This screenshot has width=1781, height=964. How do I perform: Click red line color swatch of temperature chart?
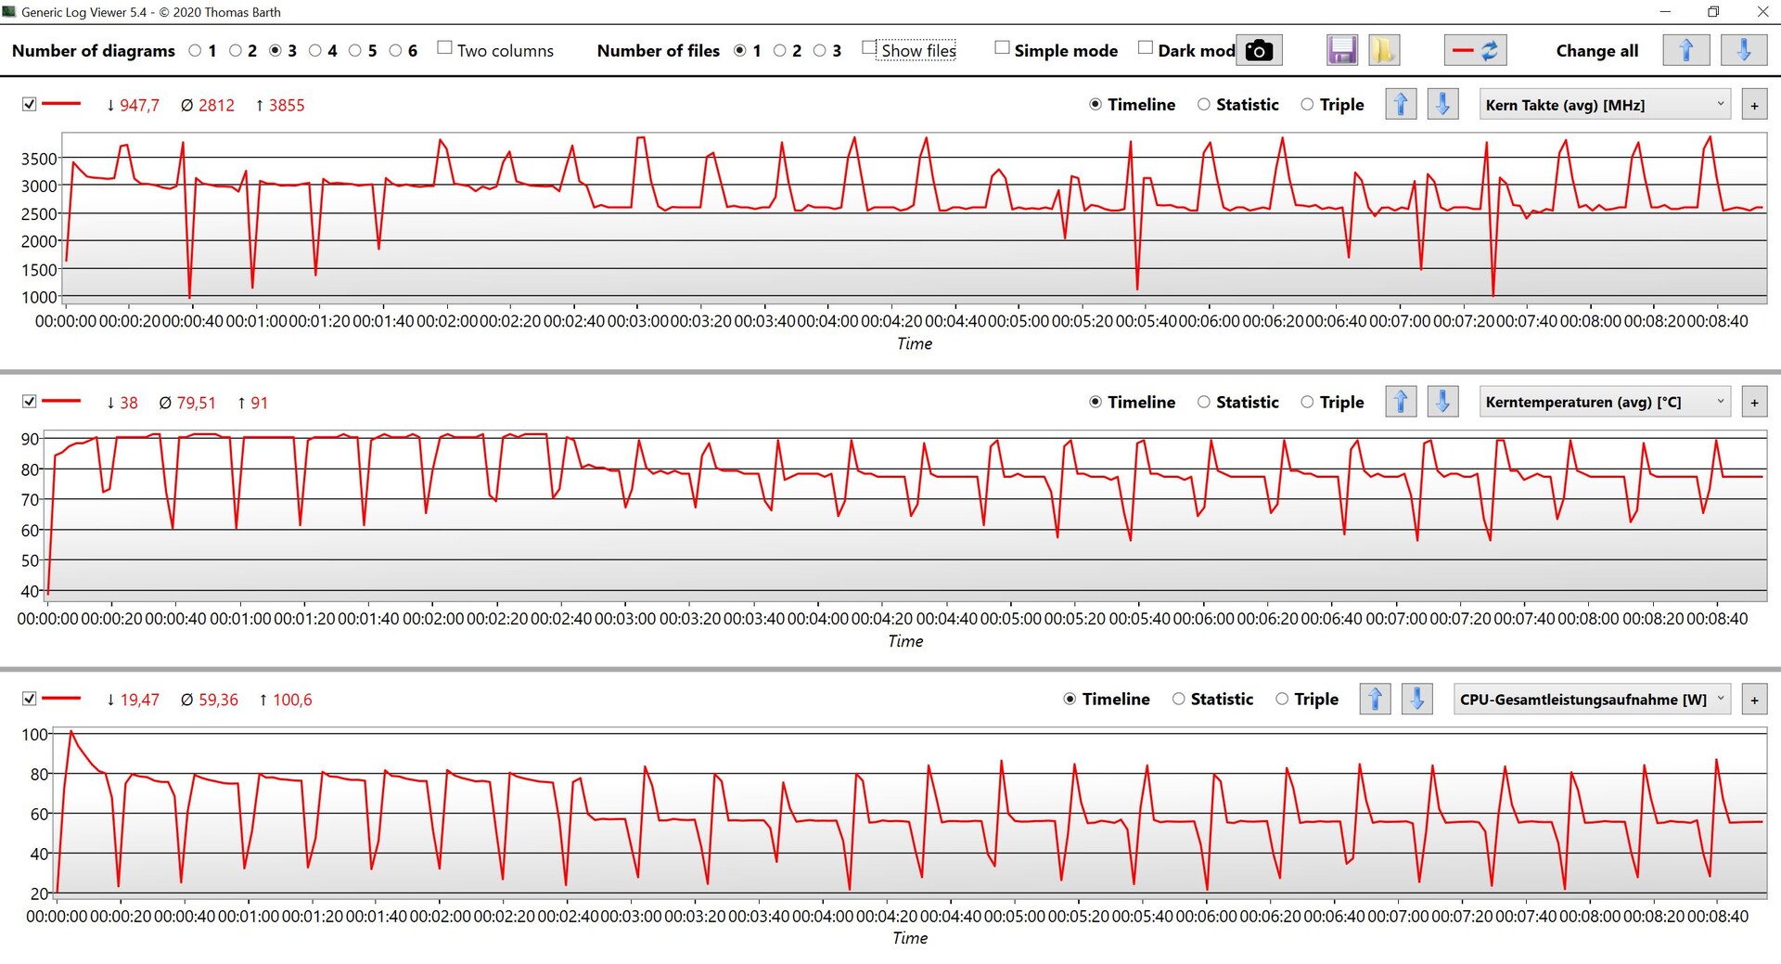[62, 402]
